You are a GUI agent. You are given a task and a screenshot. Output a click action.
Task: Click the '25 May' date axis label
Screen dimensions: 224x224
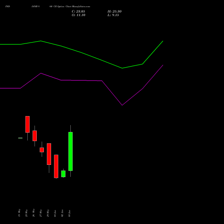click(x=26, y=213)
